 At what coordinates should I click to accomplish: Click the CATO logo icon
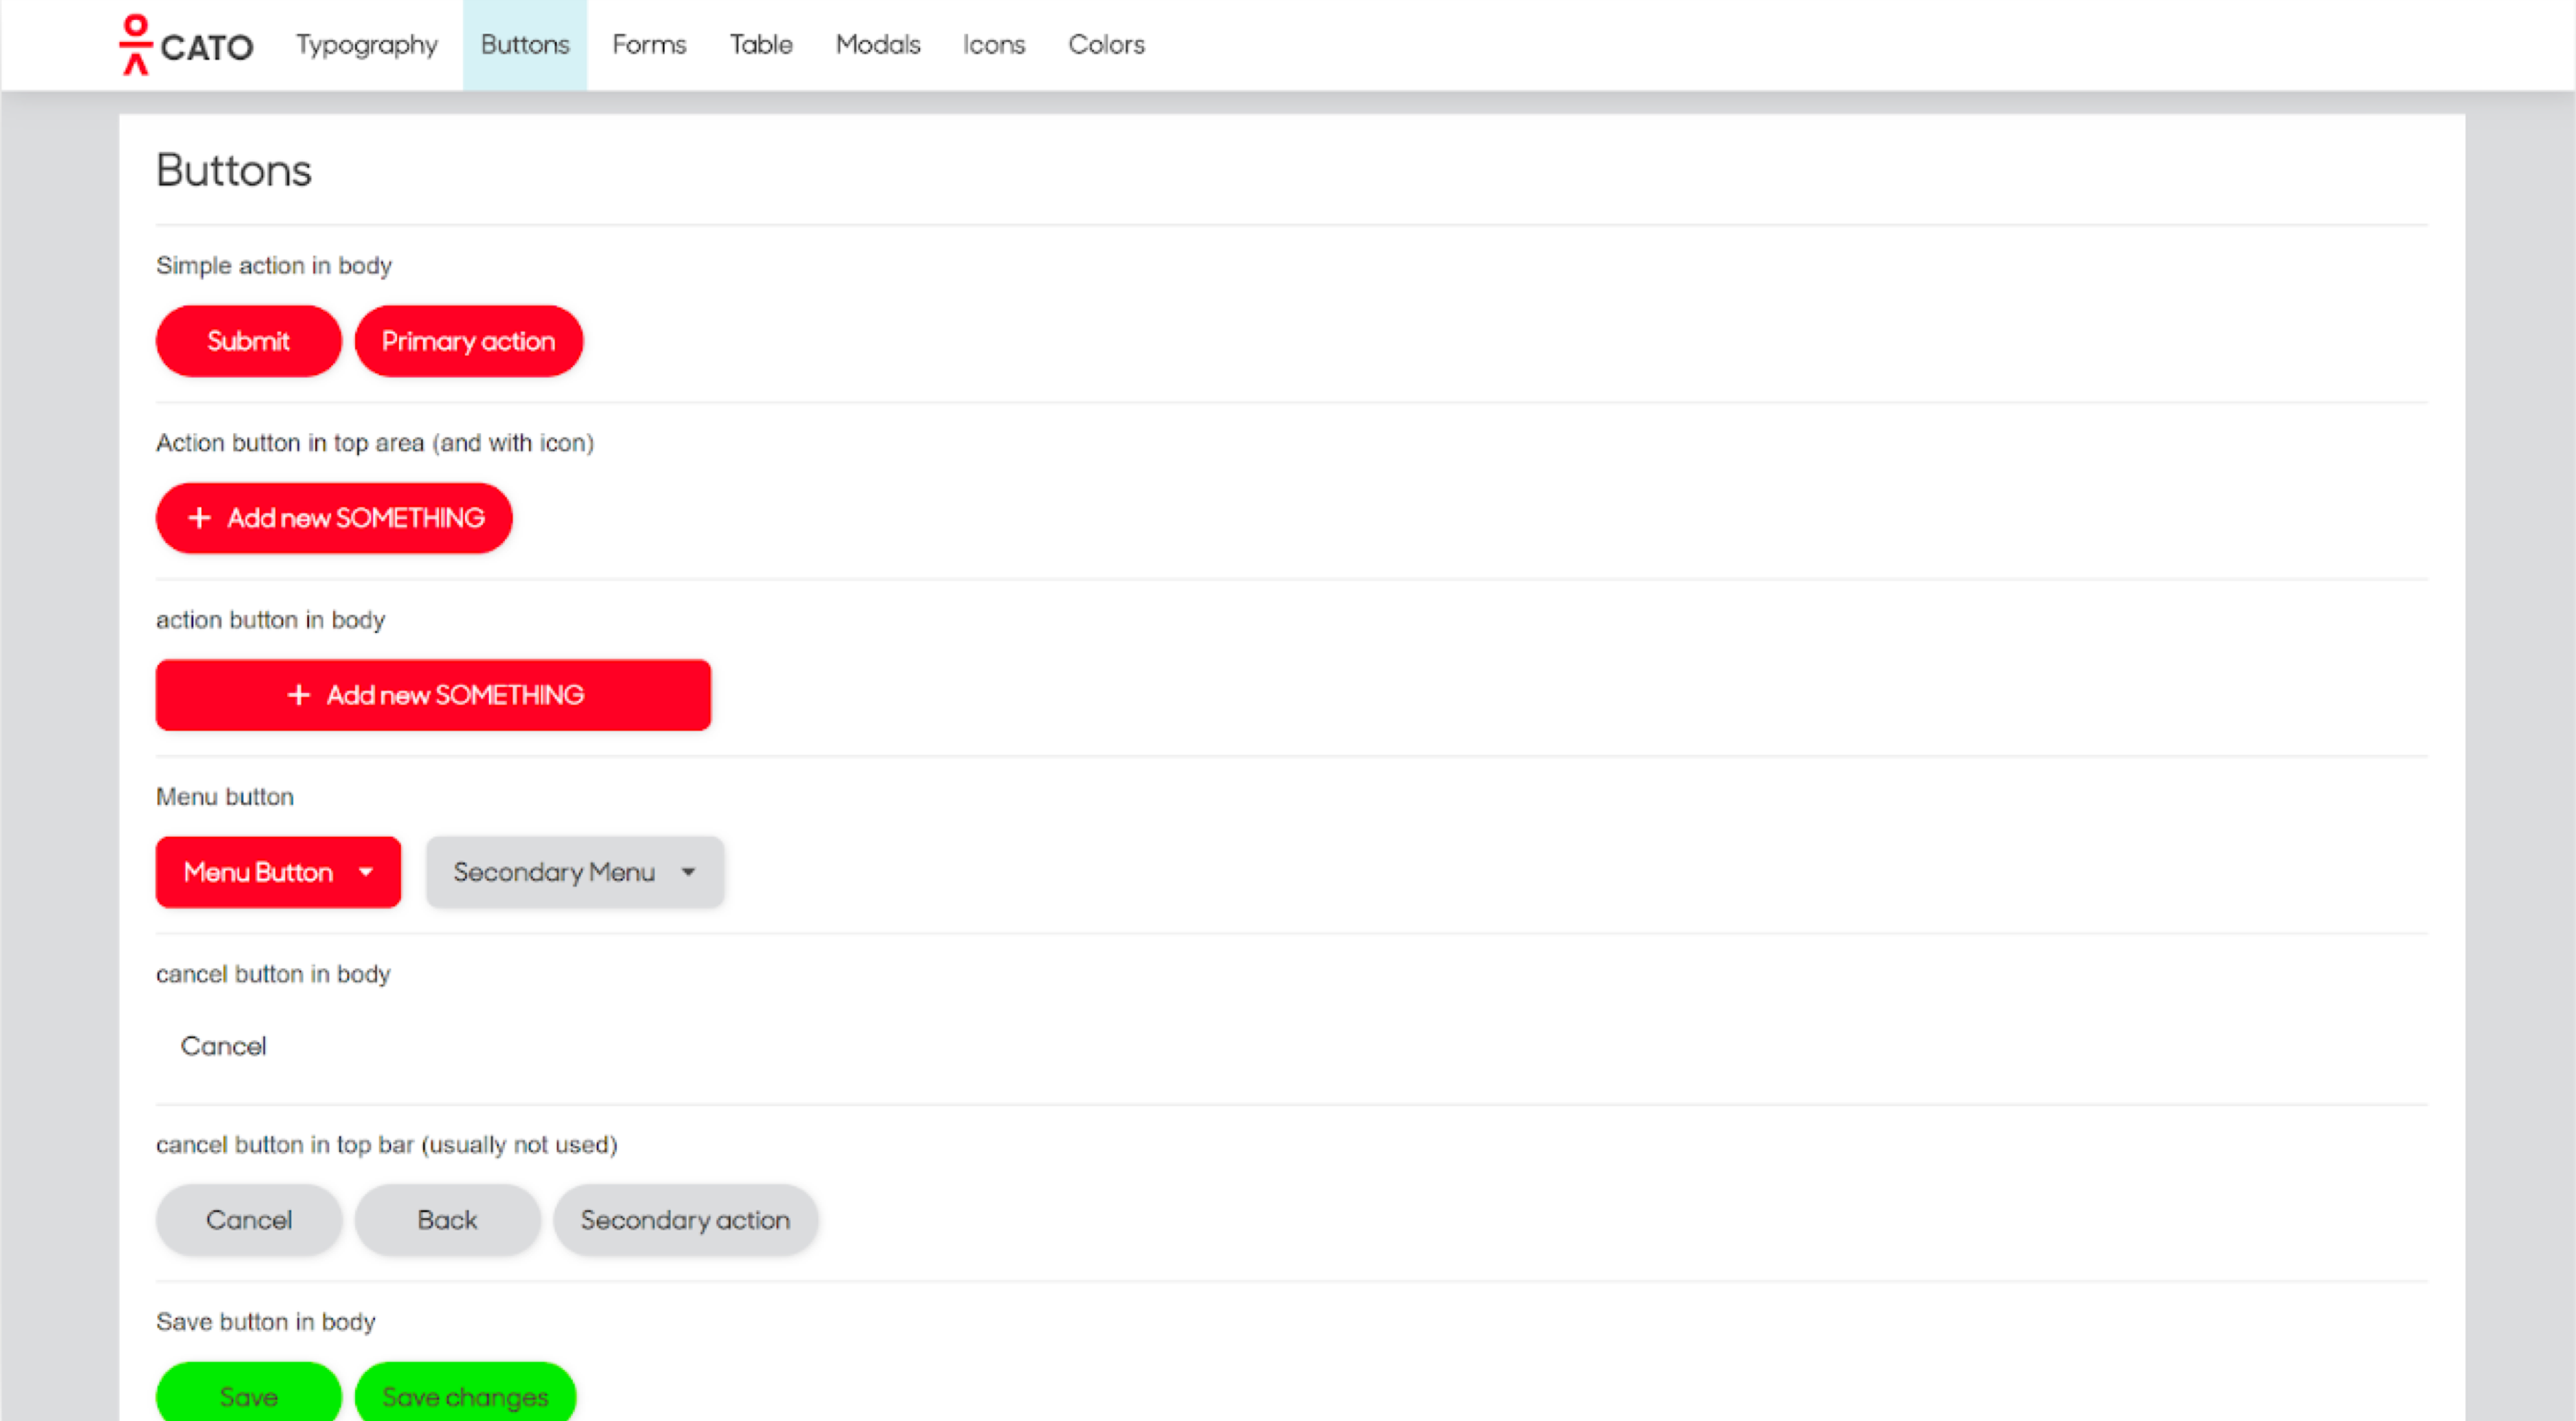coord(136,45)
